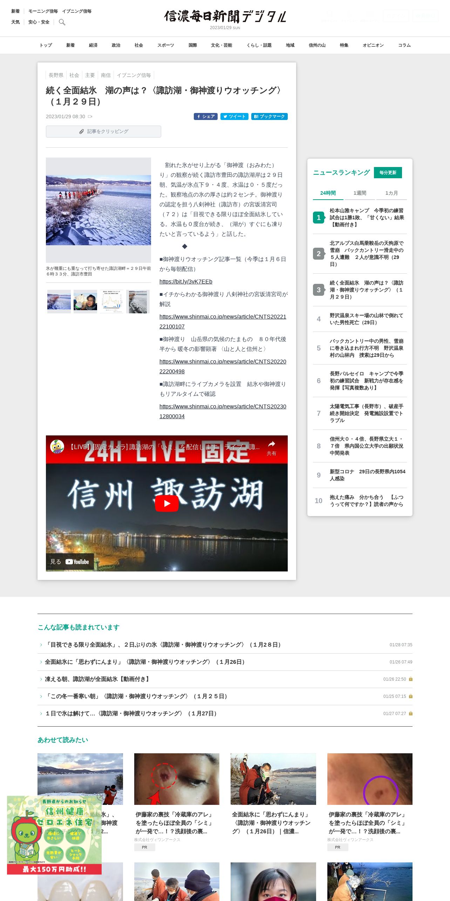Open link ending CNTS2022022200498
Screen dimensions: 450x901
(x=223, y=366)
